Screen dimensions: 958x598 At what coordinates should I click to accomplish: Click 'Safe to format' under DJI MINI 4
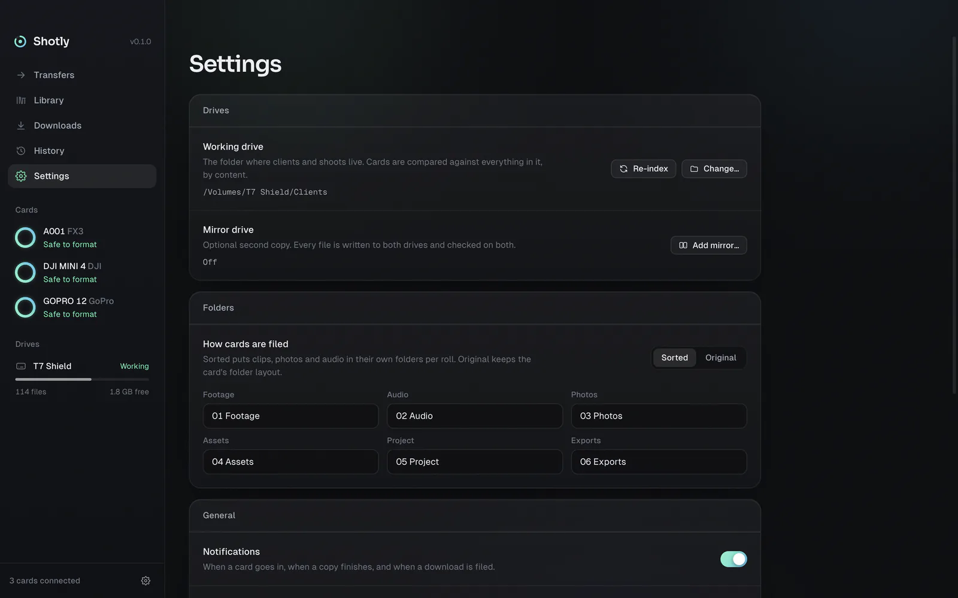pos(70,279)
